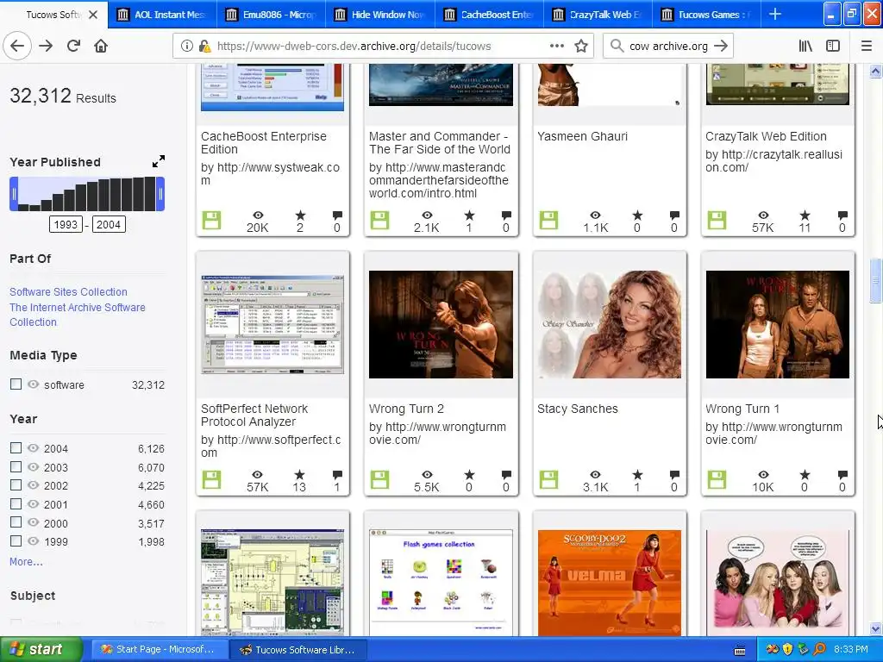Screen dimensions: 883x662
Task: Open the browser Home page
Action: tap(101, 47)
